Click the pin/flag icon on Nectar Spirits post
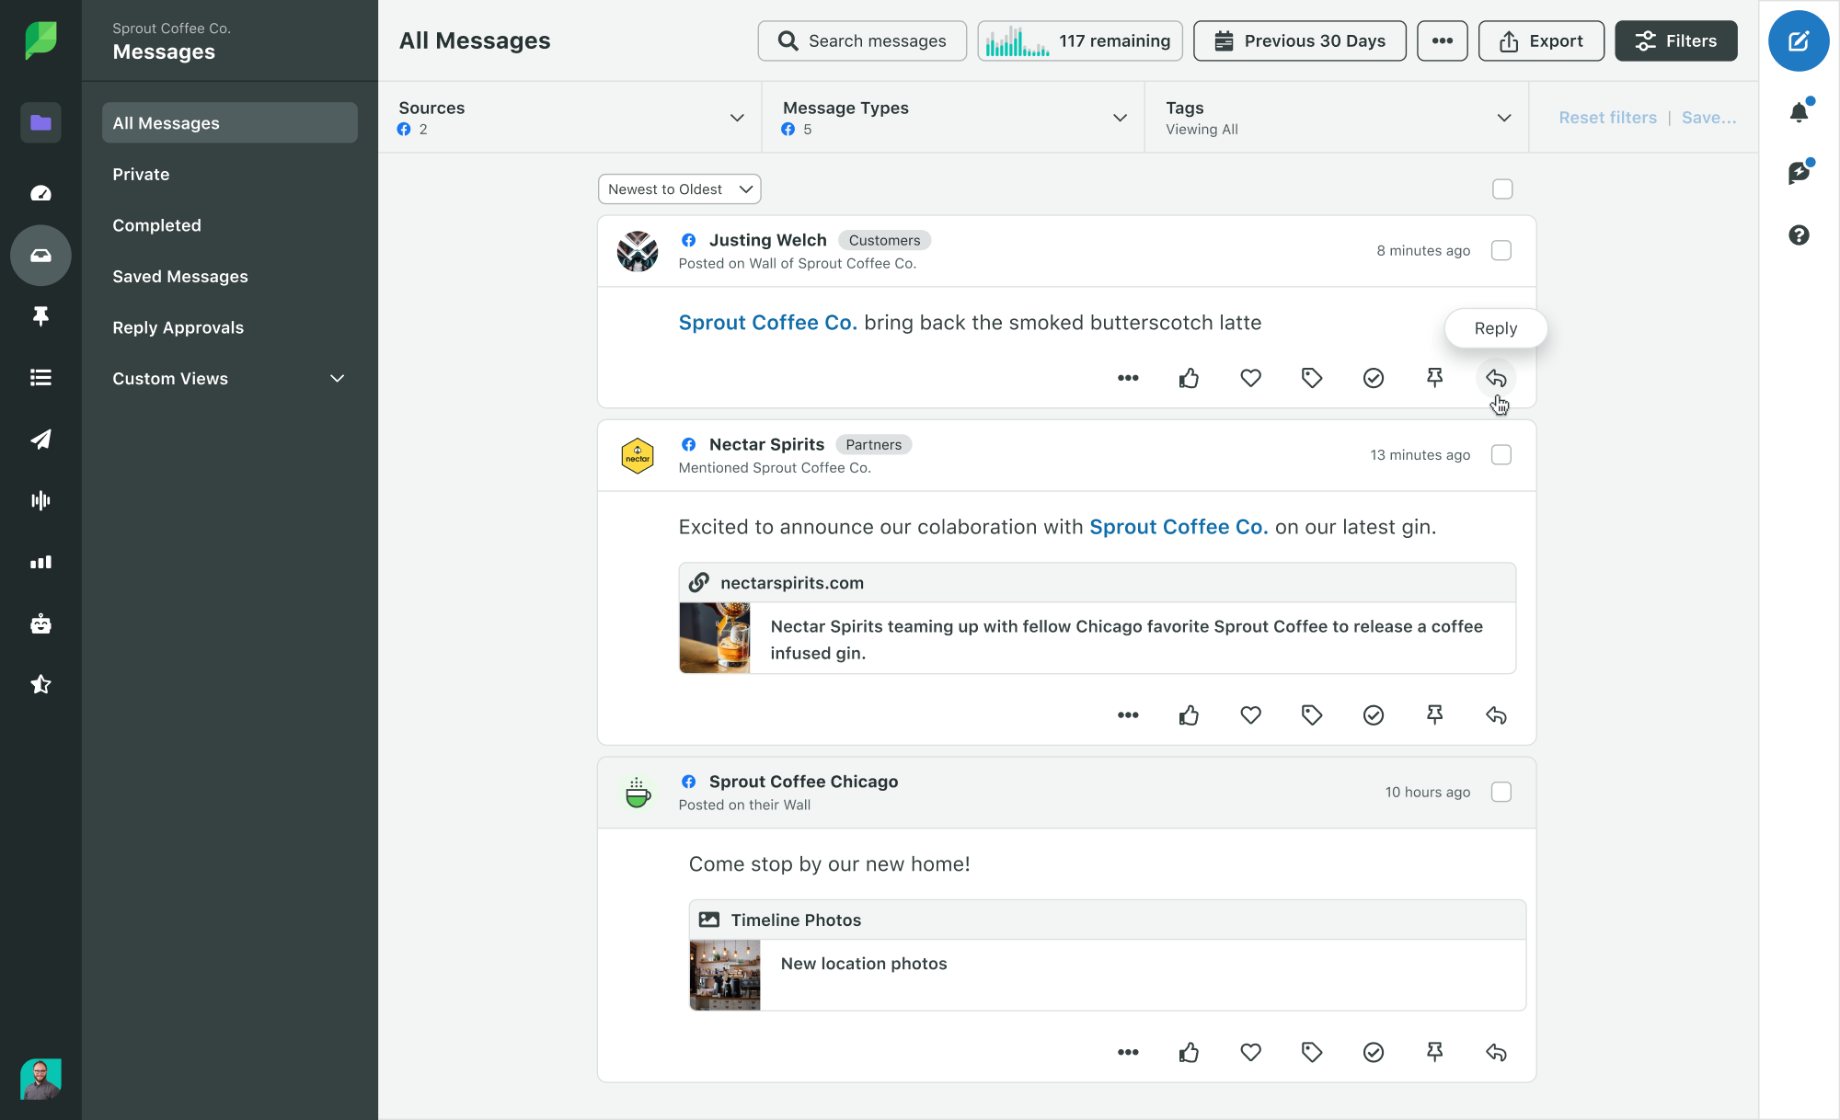Screen dimensions: 1840x1120 (x=1435, y=714)
